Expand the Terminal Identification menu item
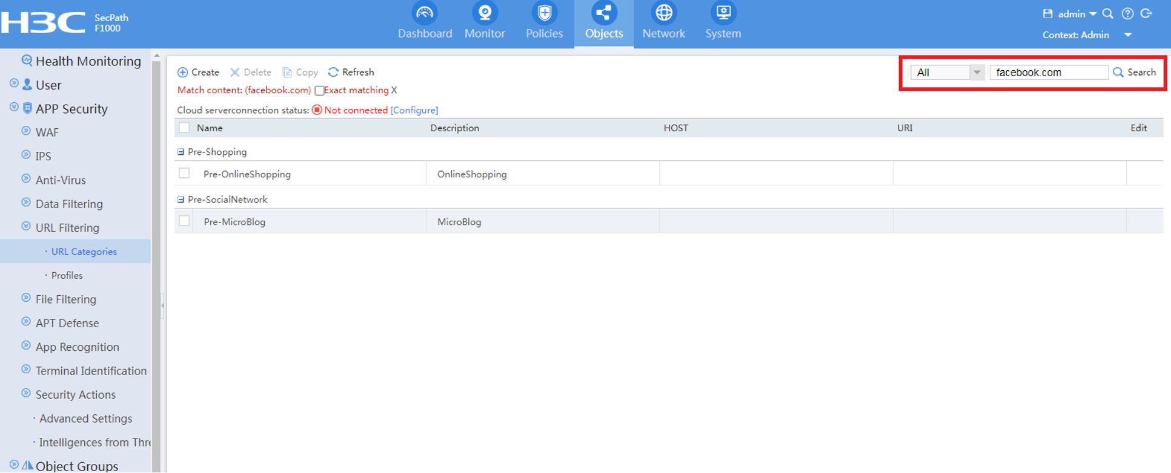 click(26, 370)
